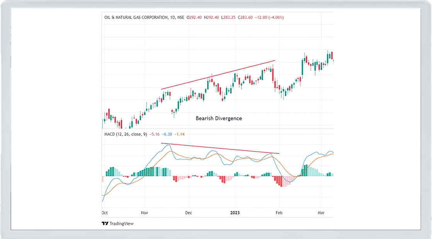Click the MACD orange value -1.14
This screenshot has width=432, height=239.
180,134
